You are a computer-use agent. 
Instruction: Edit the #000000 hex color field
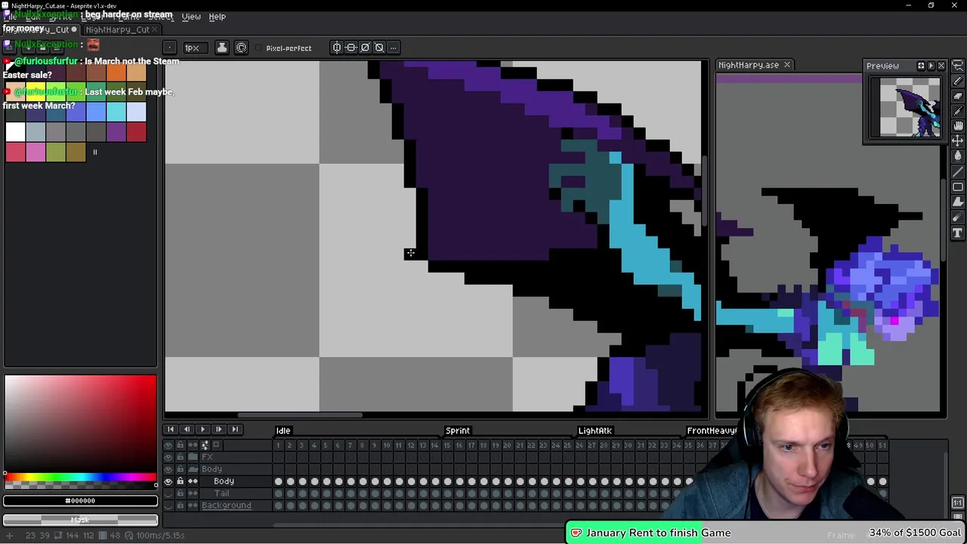coord(80,500)
